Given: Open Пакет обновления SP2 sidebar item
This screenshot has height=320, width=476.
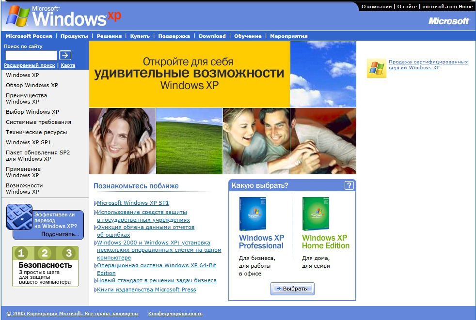Looking at the screenshot, I should (x=38, y=155).
